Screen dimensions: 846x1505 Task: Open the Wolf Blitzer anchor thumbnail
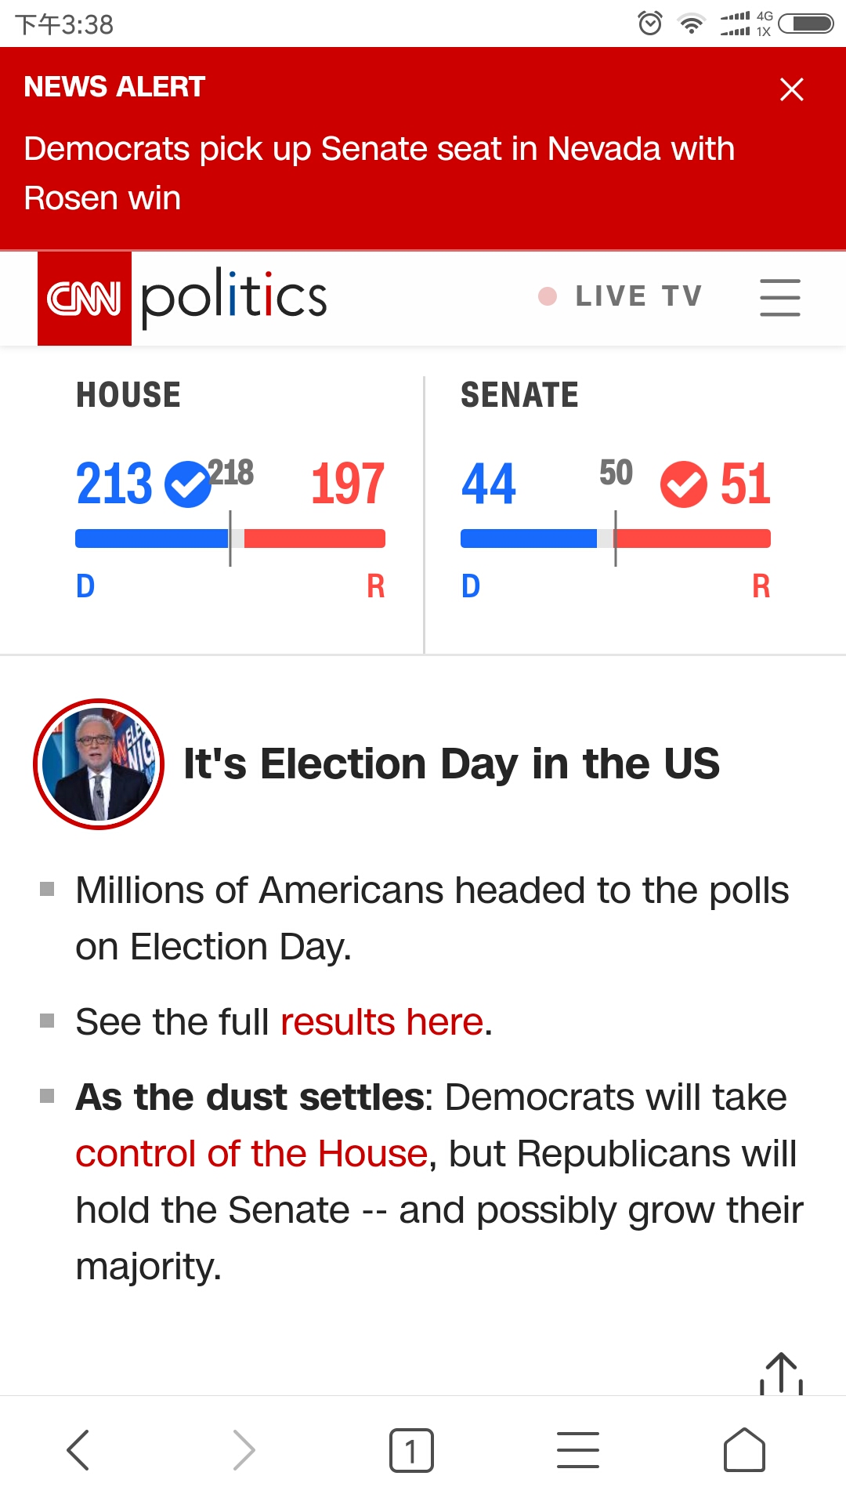pyautogui.click(x=99, y=764)
